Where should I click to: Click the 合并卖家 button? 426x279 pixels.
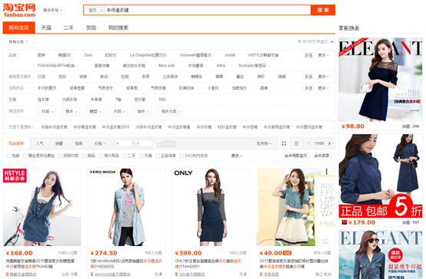[x=321, y=156]
